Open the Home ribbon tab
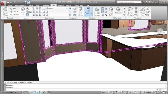This screenshot has height=94, width=168. (x=10, y=5)
